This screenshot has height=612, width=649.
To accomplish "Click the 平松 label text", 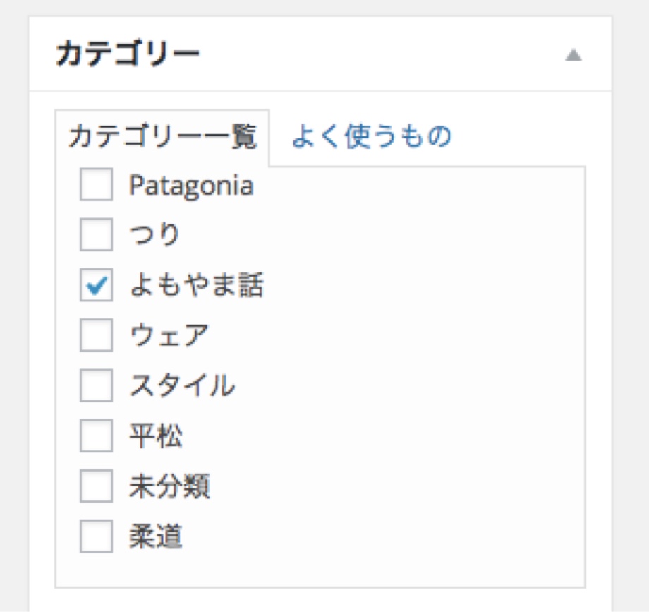I will coord(156,436).
